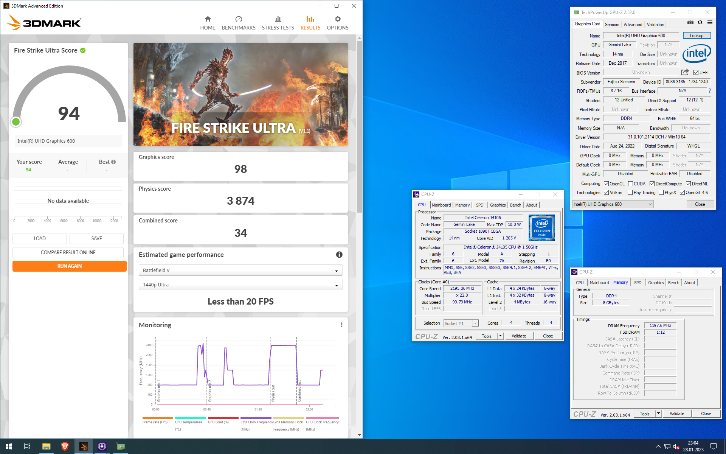This screenshot has width=726, height=454.
Task: Open the Bench tab in CPU-Z CPU window
Action: tap(515, 205)
